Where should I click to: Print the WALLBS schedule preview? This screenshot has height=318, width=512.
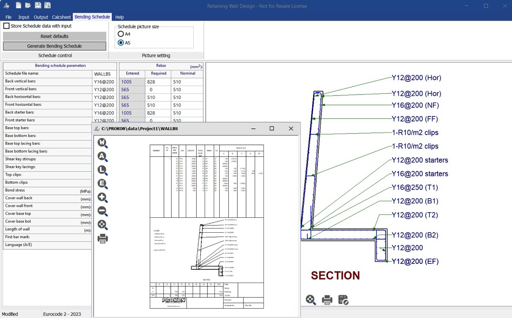102,239
